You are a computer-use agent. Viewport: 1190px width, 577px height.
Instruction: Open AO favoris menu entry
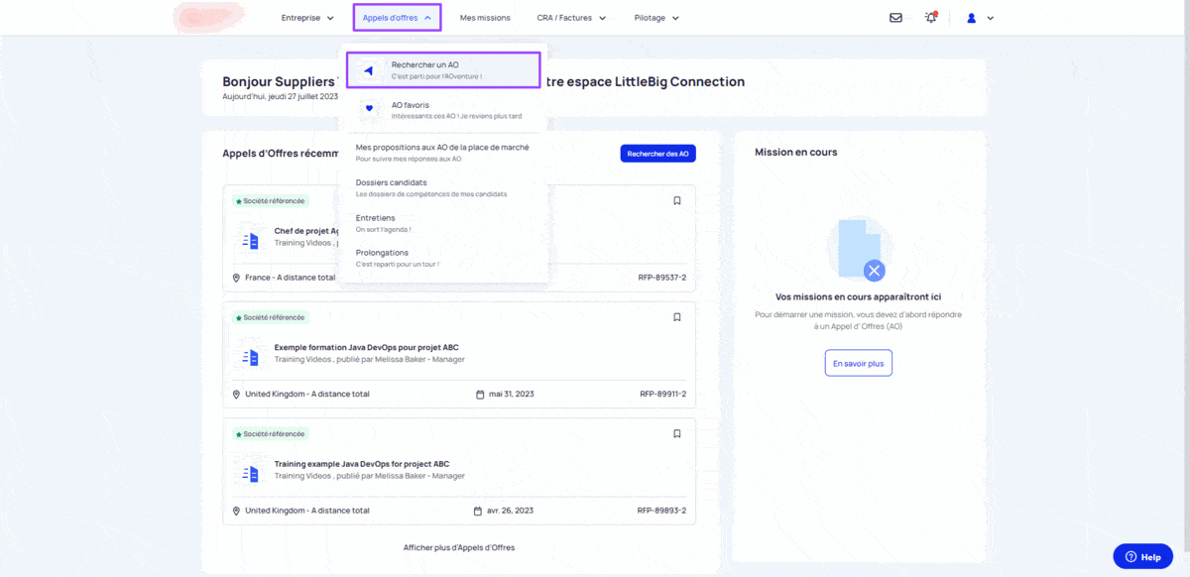442,110
